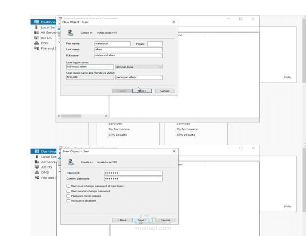Click Hide link behind the user name dialog

287,77
